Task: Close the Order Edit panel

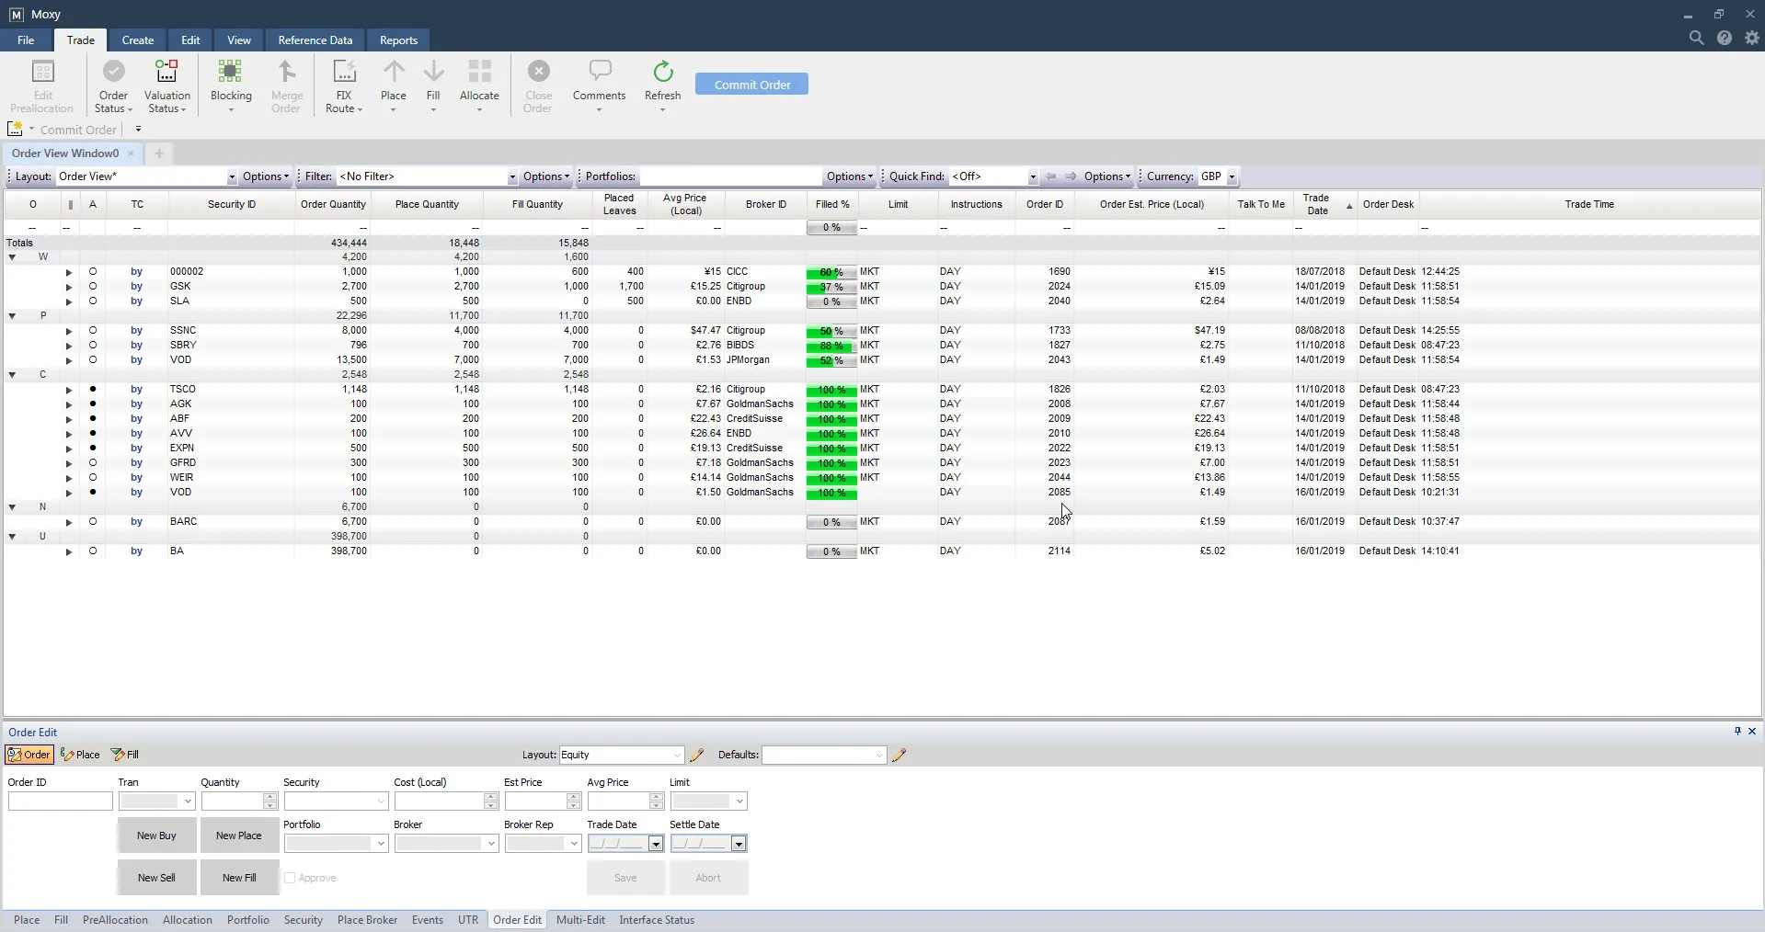Action: [1752, 732]
